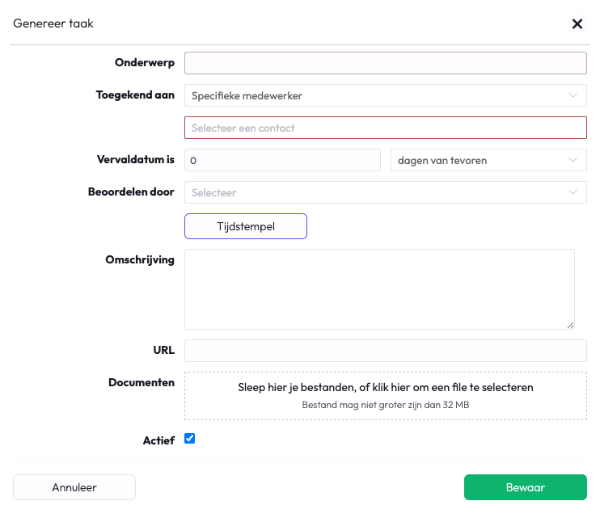Click the chevron arrow of Toegekend aan

(x=573, y=95)
